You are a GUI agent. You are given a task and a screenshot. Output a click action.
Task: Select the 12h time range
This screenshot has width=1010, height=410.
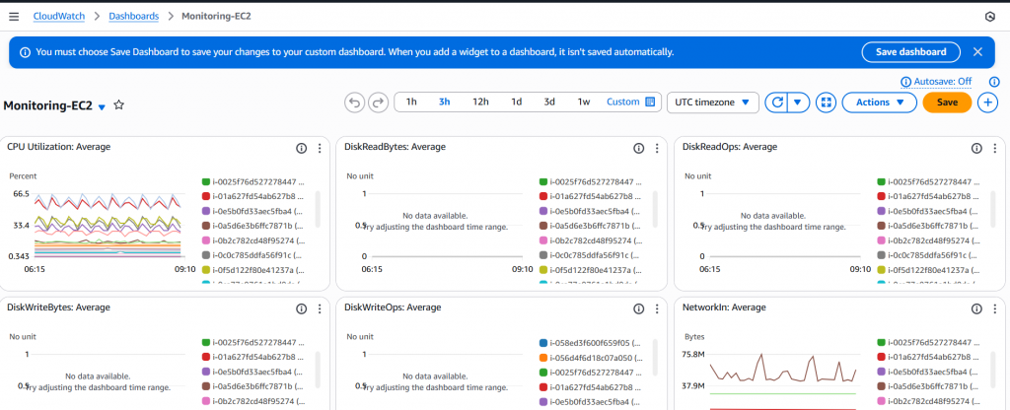[x=480, y=102]
